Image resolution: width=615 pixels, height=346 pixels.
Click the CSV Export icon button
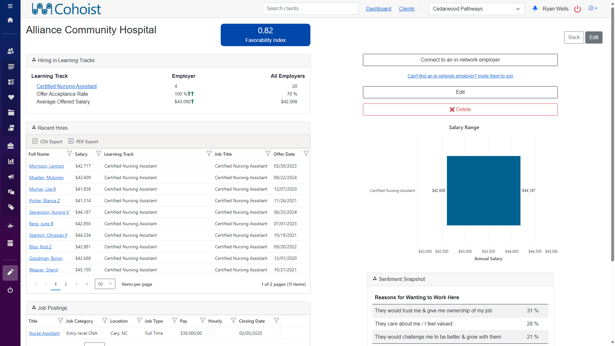click(x=34, y=141)
